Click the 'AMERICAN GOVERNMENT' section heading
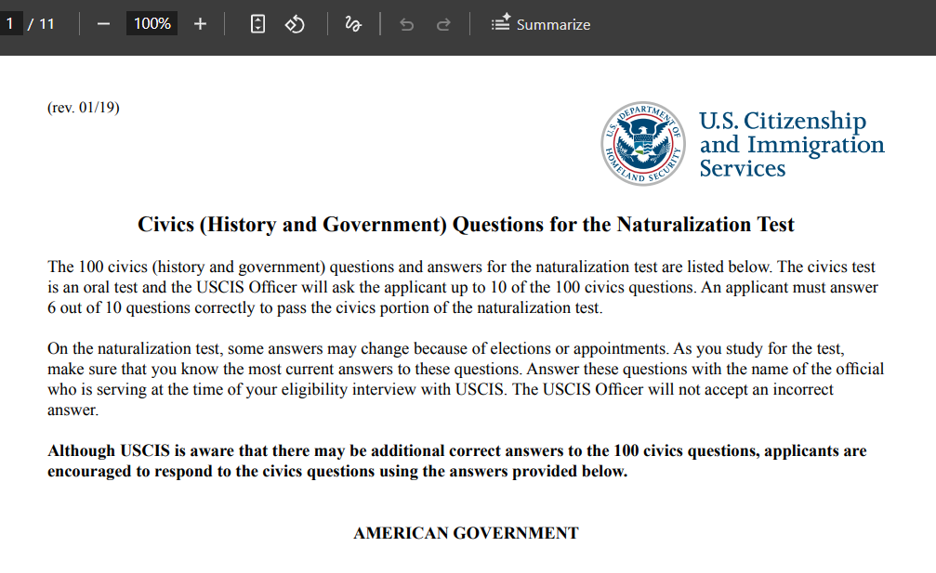Screen dimensions: 936x573 pyautogui.click(x=467, y=533)
